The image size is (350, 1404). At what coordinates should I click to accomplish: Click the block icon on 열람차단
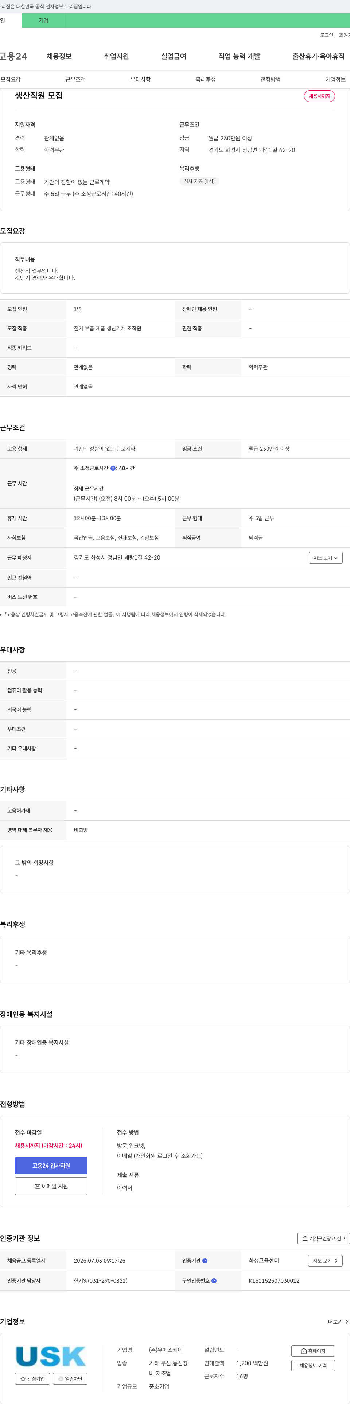[60, 1378]
